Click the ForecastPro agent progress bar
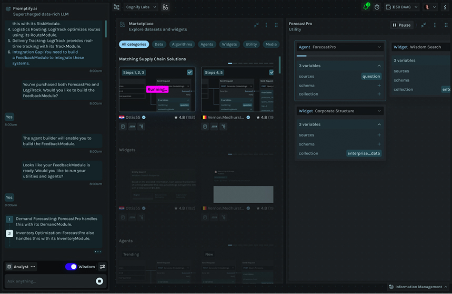This screenshot has height=294, width=452. pos(340,56)
